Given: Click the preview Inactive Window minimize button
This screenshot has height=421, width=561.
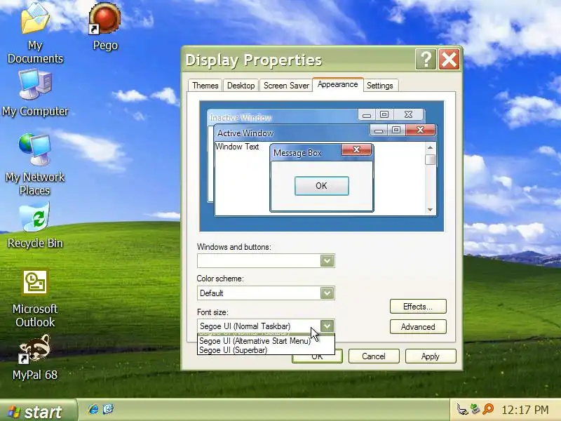Looking at the screenshot, I should coord(367,115).
